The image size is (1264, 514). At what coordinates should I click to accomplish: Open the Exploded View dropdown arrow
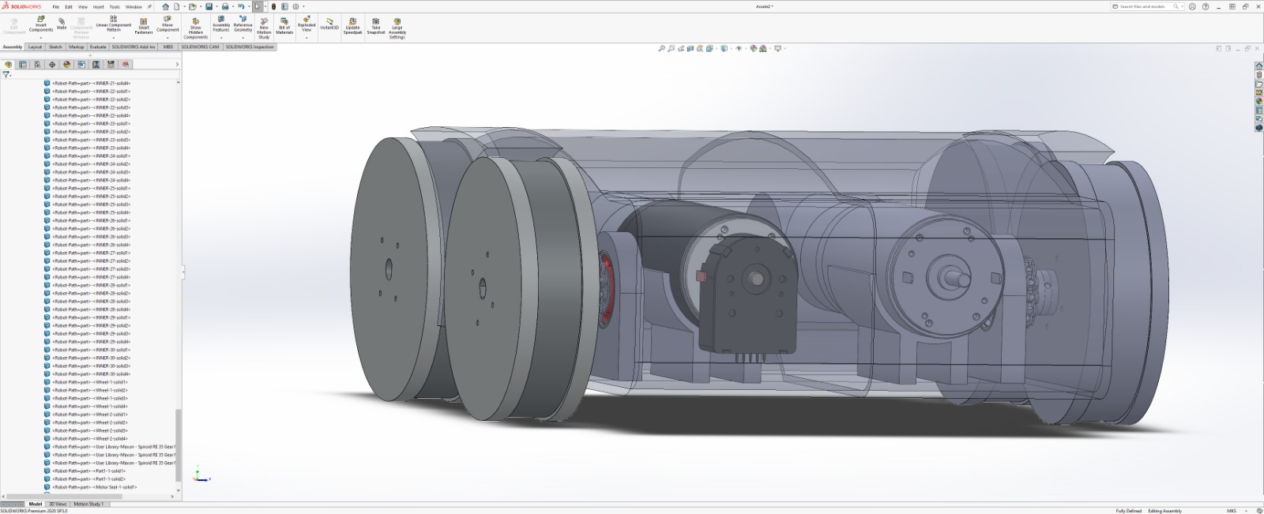tap(307, 37)
